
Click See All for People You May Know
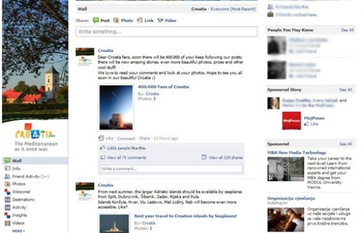(347, 30)
